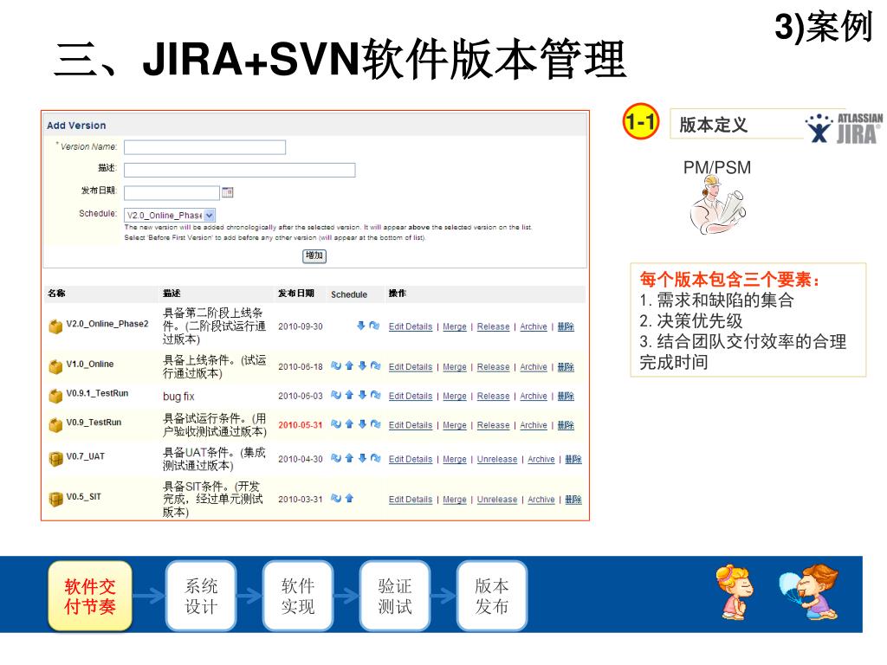This screenshot has width=887, height=665.
Task: Edit Details of V2.0_Online_Phase2
Action: pyautogui.click(x=410, y=326)
